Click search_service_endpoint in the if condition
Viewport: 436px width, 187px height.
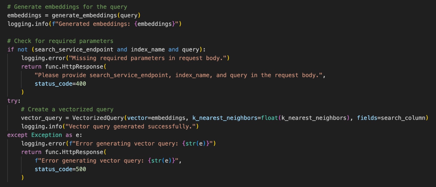tap(76, 50)
